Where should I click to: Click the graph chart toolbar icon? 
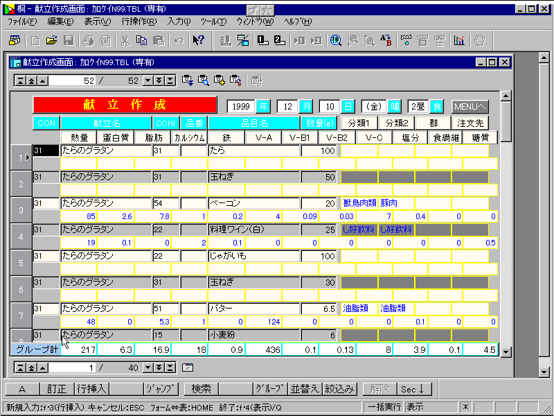coord(459,40)
